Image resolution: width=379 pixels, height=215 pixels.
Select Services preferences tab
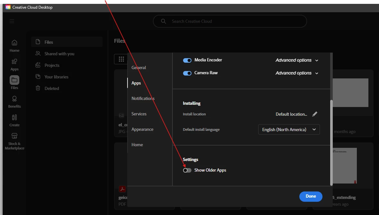139,114
